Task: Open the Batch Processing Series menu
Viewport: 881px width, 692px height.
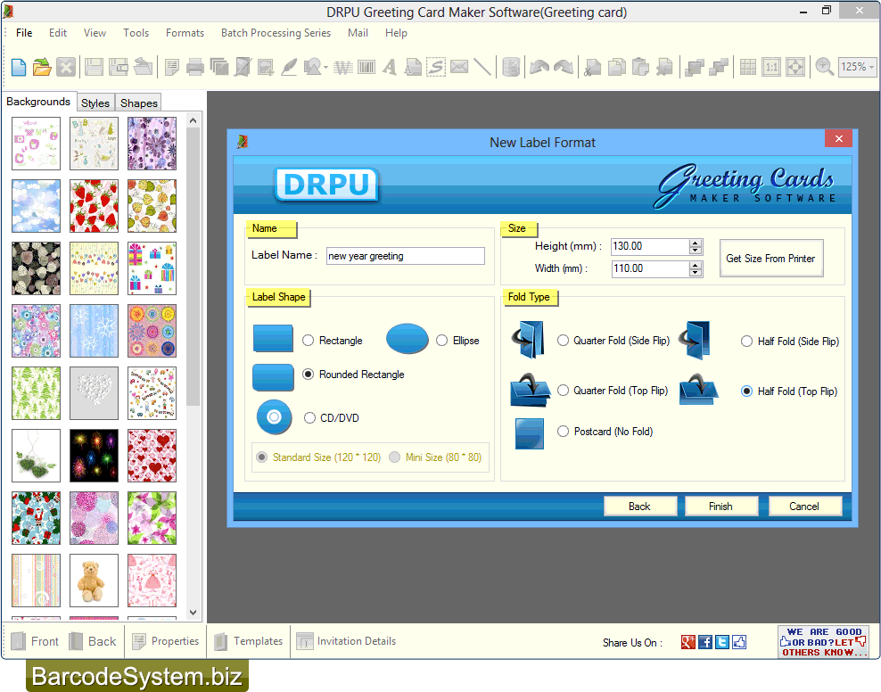Action: click(x=276, y=33)
